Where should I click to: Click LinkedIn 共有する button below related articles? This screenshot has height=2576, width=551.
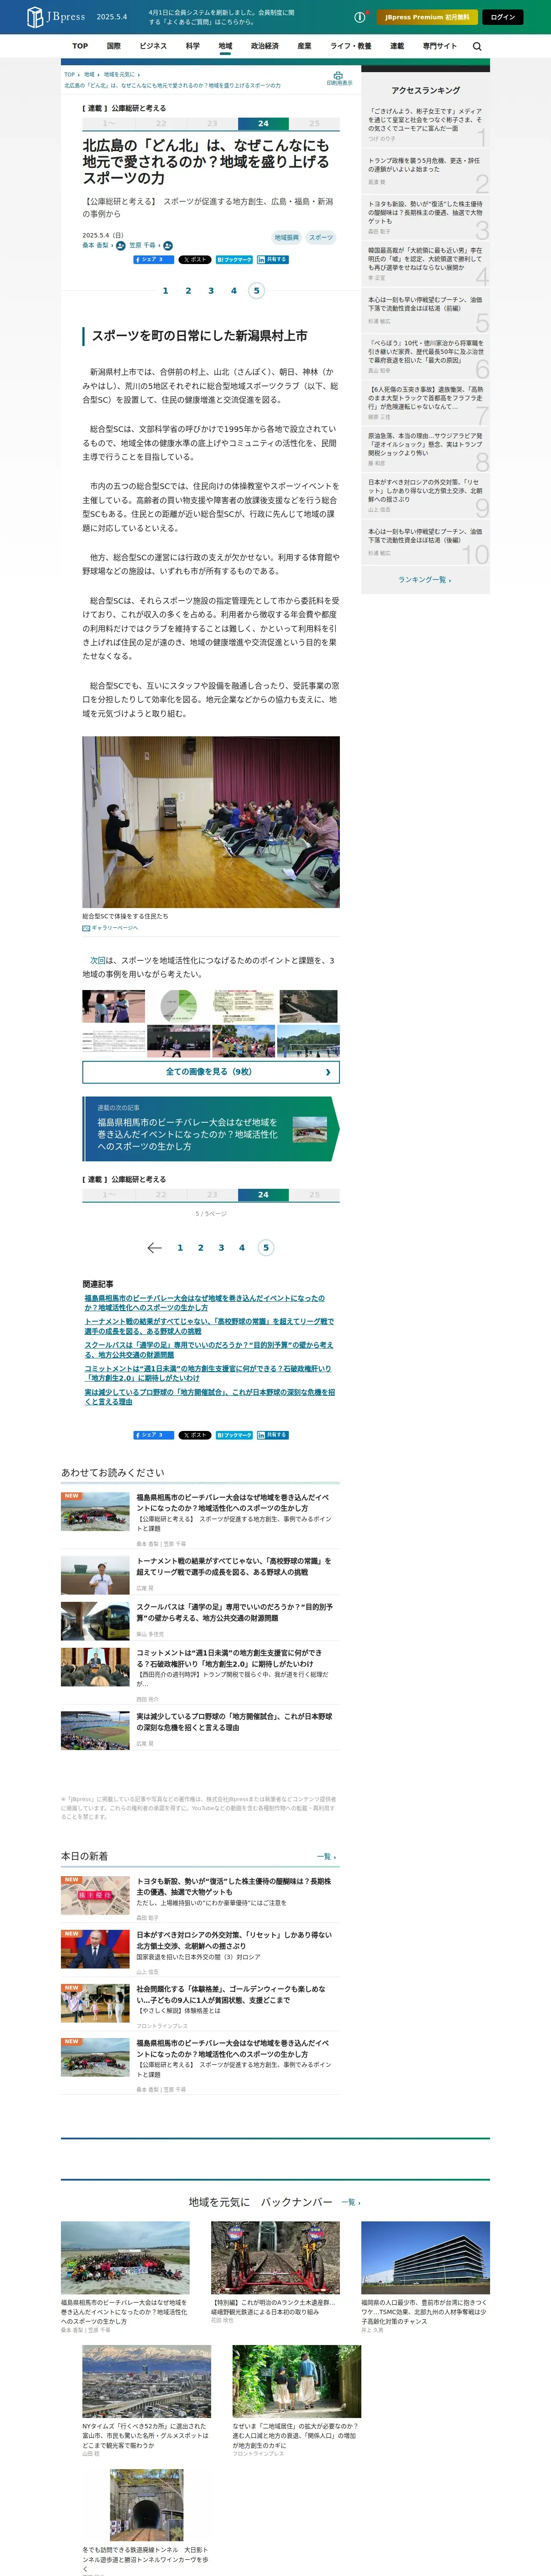(272, 1435)
